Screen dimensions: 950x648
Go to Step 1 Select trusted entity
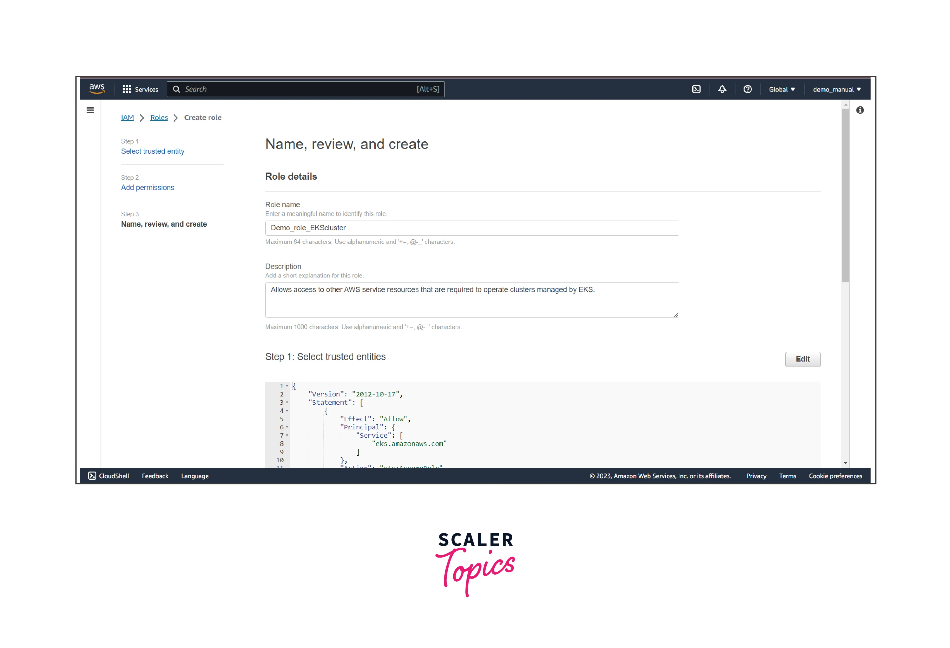coord(153,151)
